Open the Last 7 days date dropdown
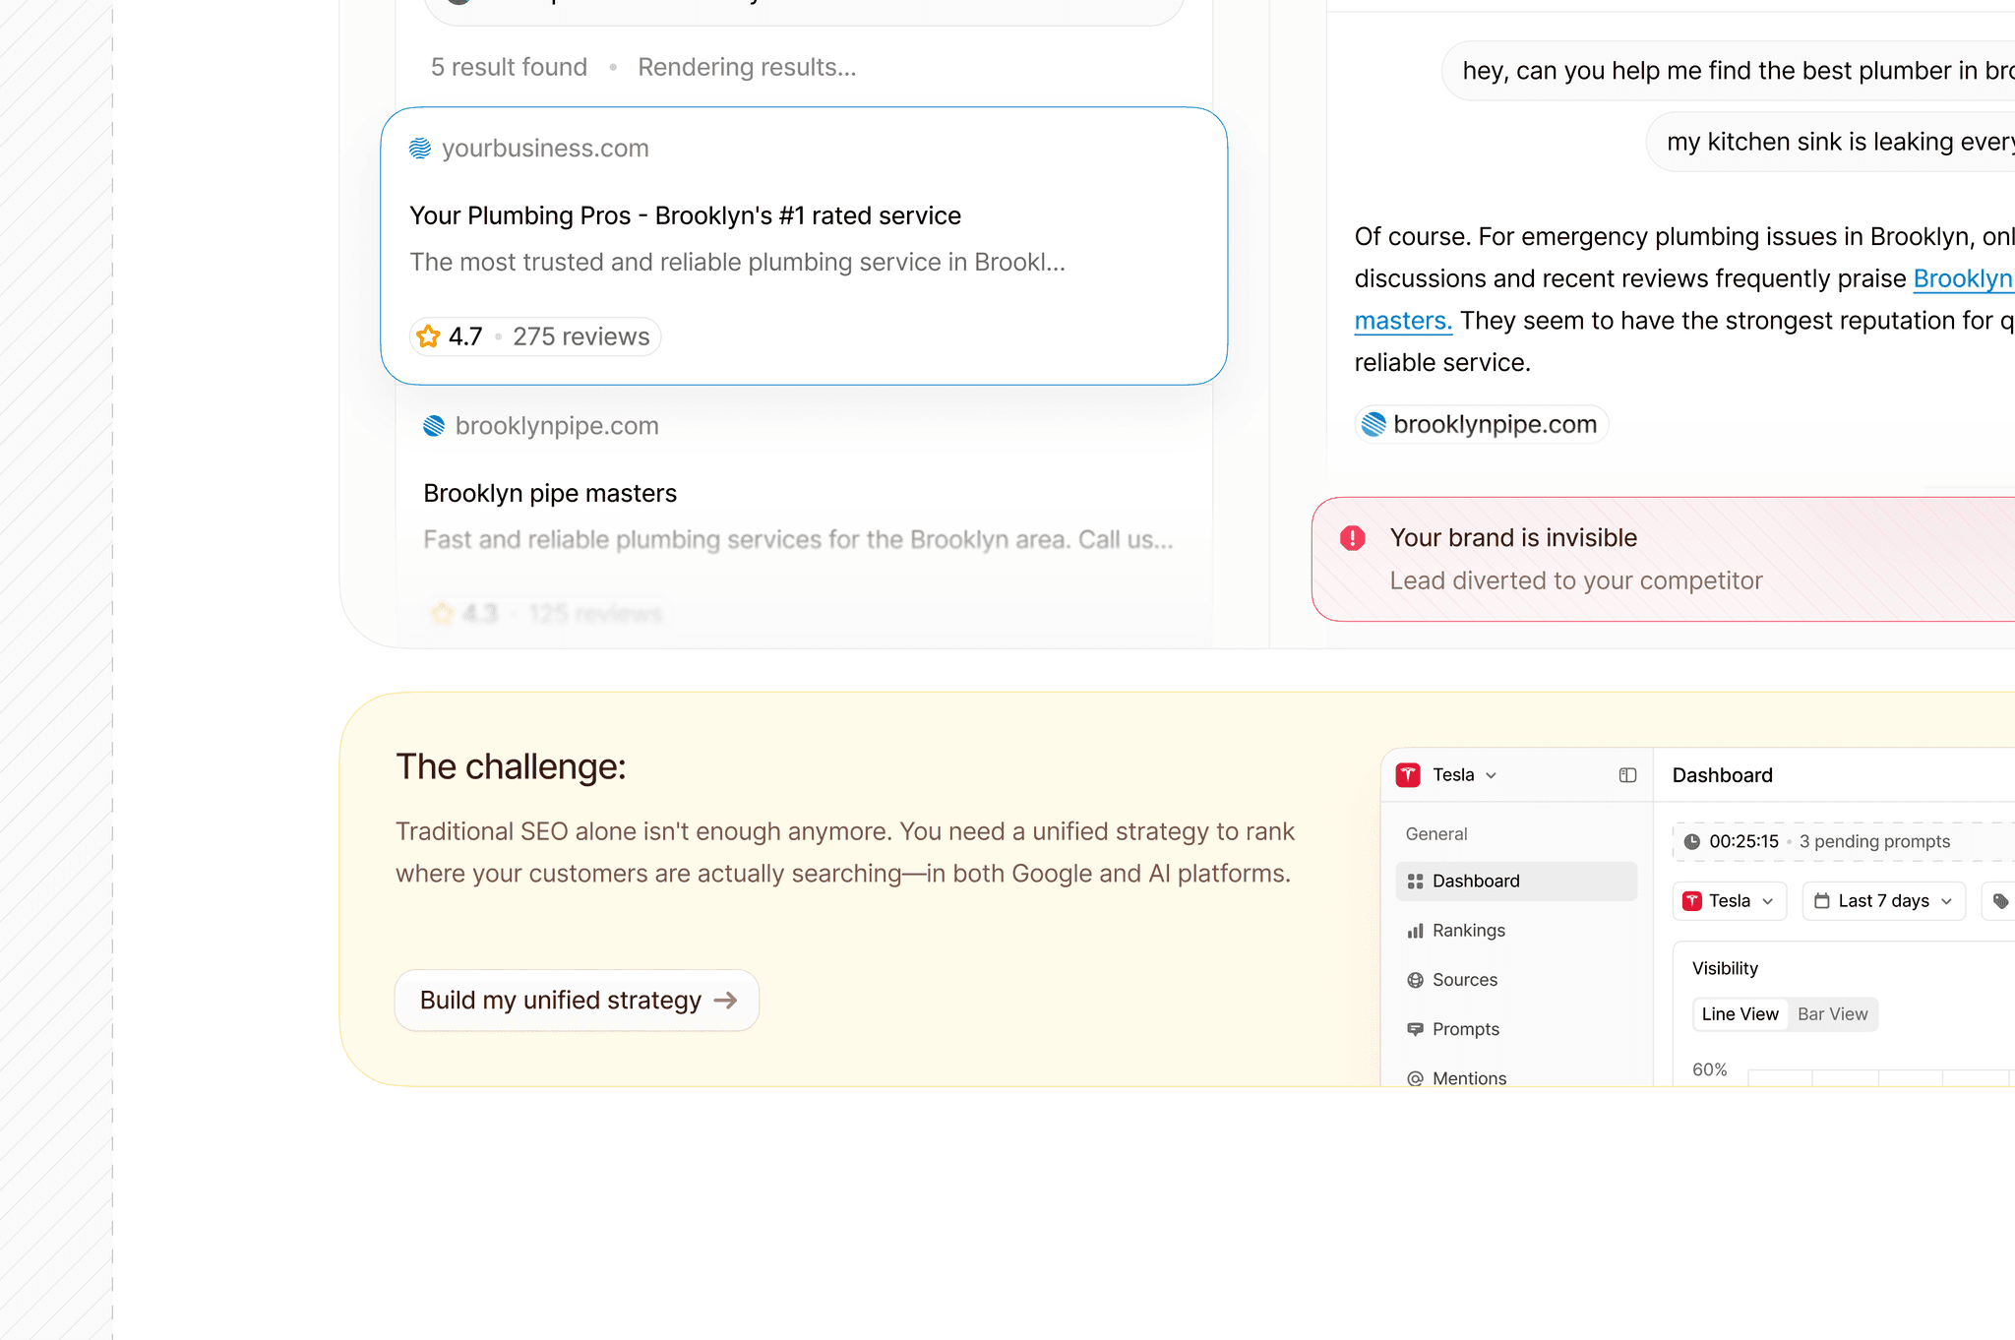Image resolution: width=2015 pixels, height=1340 pixels. click(x=1883, y=901)
